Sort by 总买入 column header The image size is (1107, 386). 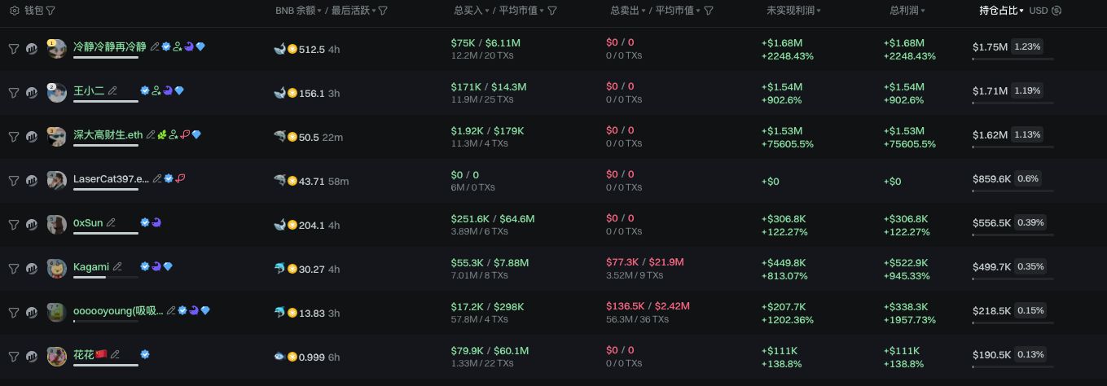point(471,11)
